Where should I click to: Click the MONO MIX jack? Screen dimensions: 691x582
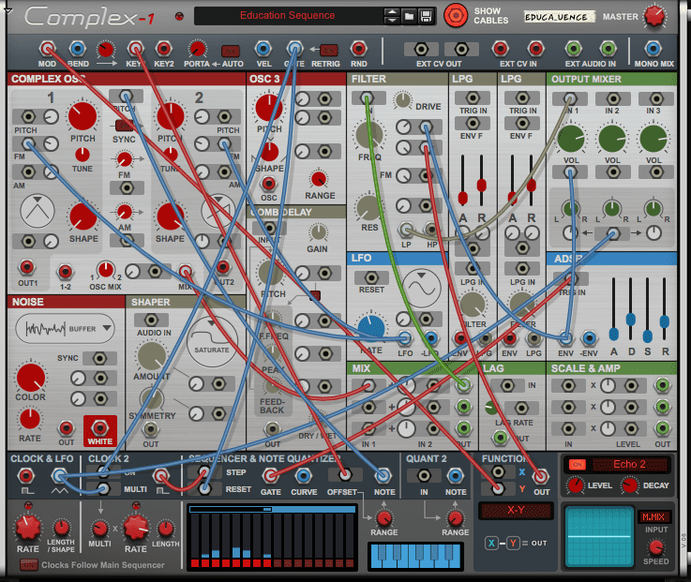[x=653, y=49]
